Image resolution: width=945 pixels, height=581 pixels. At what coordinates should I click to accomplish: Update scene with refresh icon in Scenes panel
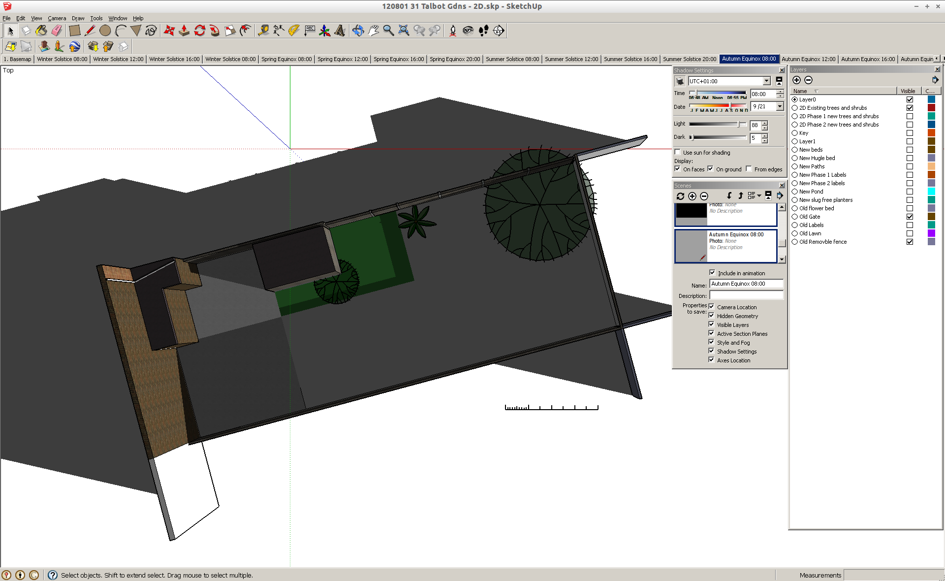[680, 196]
